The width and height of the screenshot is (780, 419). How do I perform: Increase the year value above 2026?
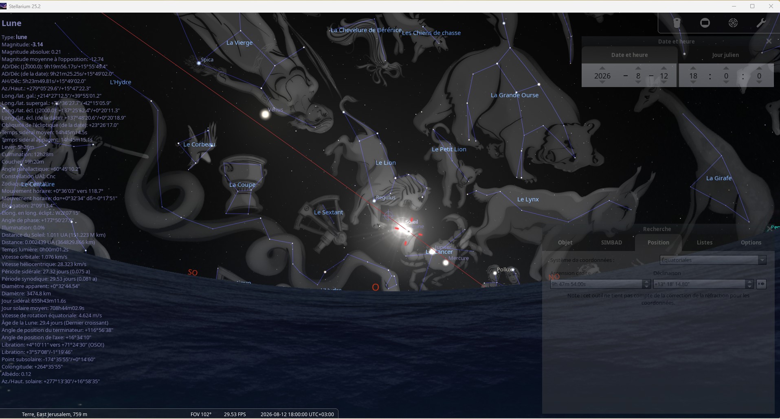coord(602,68)
